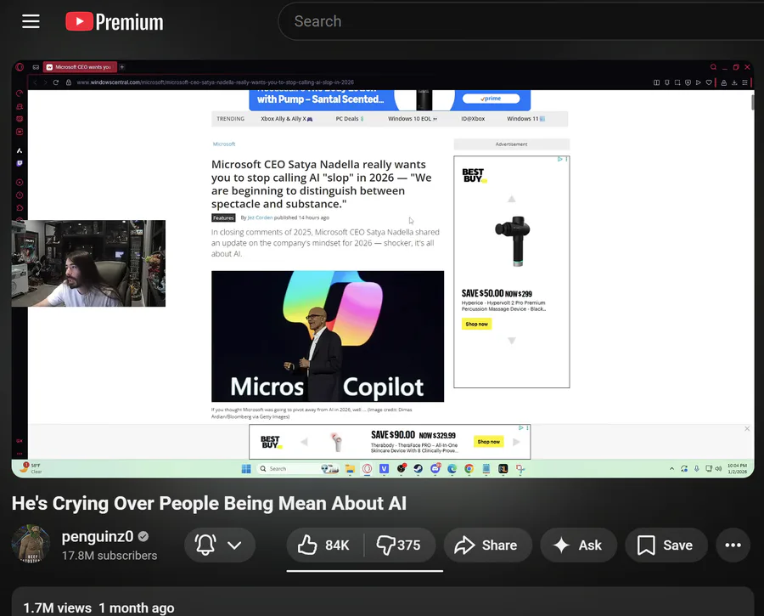Go to the YouTube Premium home logo
Screen dimensions: 764x616
115,22
